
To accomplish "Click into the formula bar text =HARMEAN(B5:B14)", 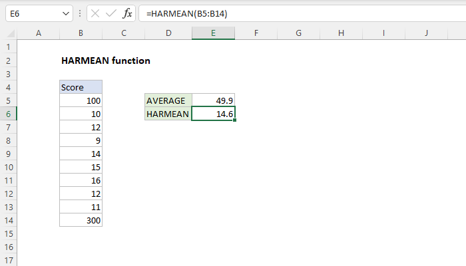I will click(x=186, y=14).
